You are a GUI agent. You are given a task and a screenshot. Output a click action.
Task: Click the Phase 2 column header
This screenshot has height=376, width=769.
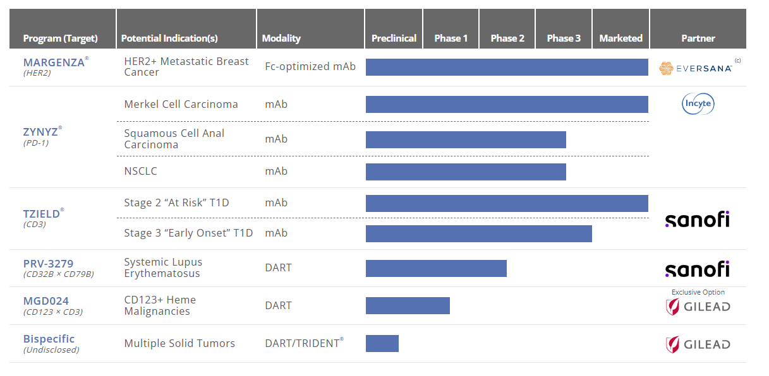[507, 38]
